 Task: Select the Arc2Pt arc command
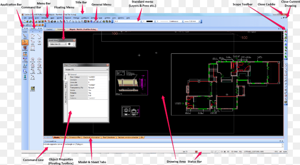click(x=39, y=72)
